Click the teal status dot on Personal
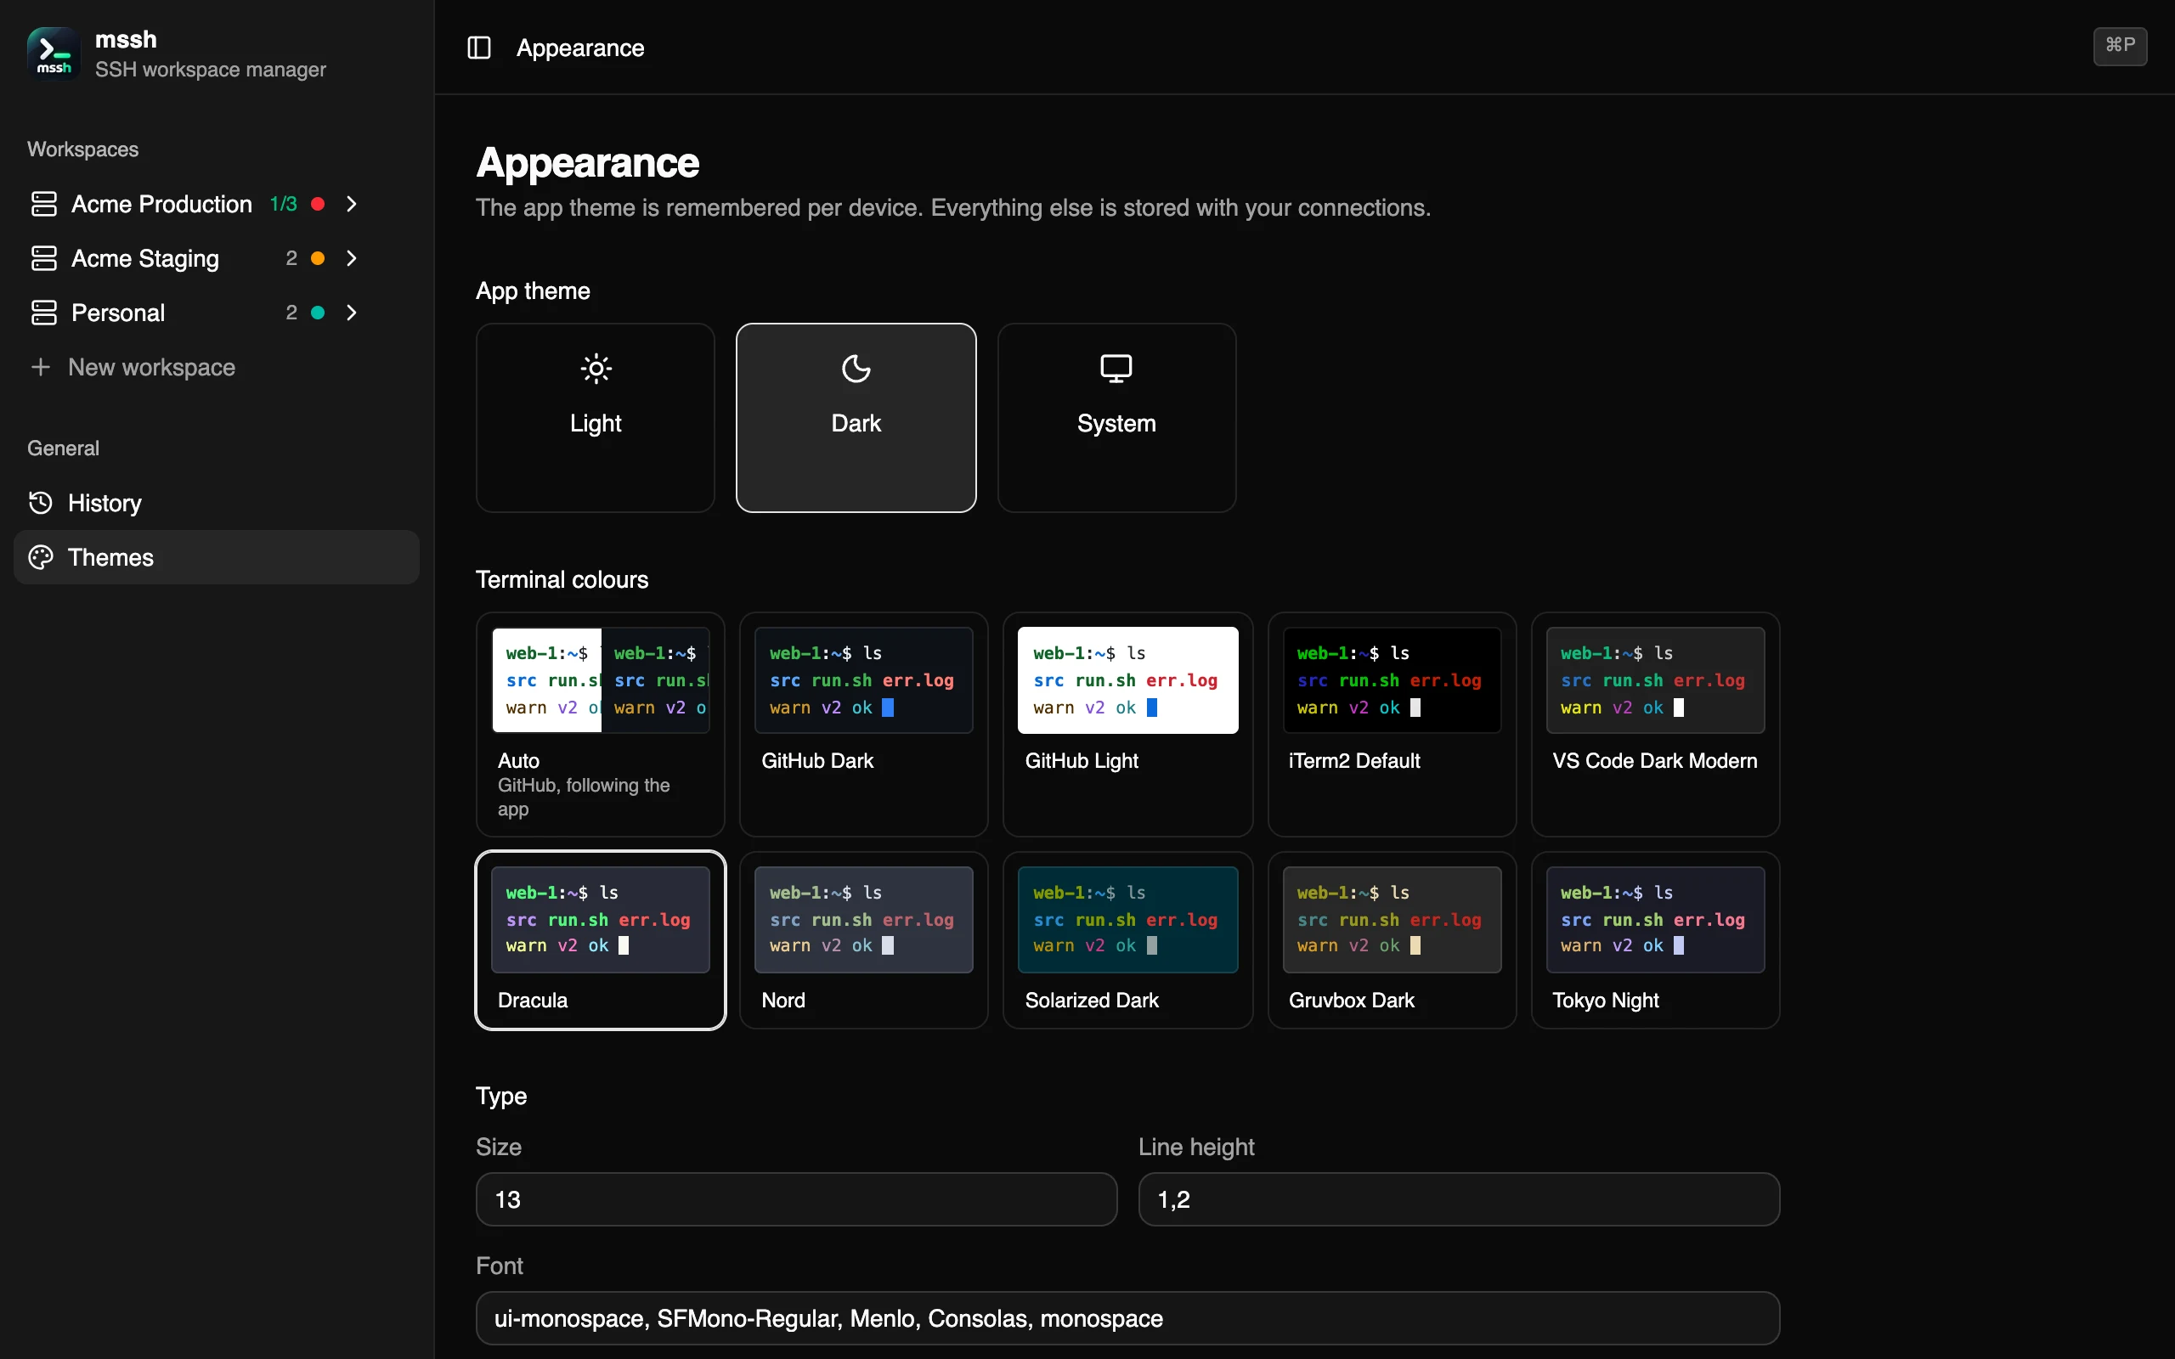 317,313
